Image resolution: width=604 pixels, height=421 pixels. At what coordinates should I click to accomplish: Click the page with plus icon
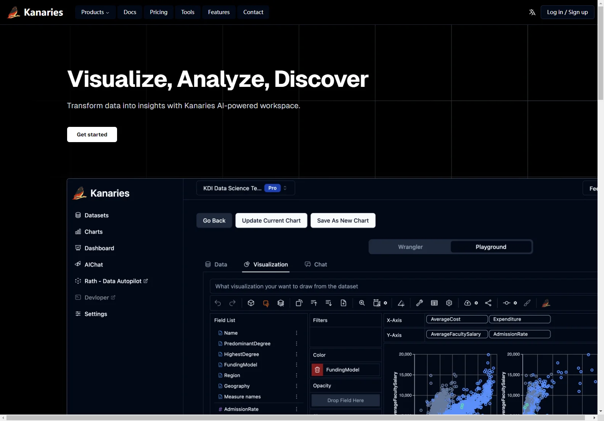tap(344, 303)
